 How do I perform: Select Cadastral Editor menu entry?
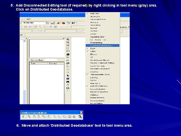tap(103, 37)
